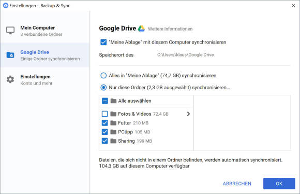300x194 pixels.
Task: Click the Google Drive folder icon in sidebar
Action: coord(10,55)
